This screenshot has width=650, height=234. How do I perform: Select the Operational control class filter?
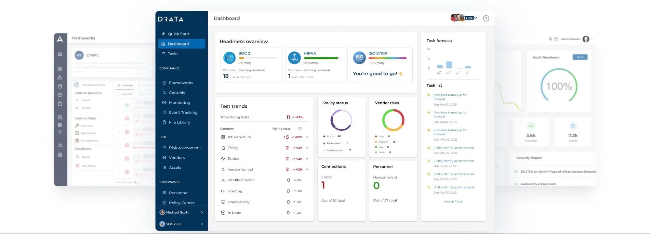(x=85, y=133)
